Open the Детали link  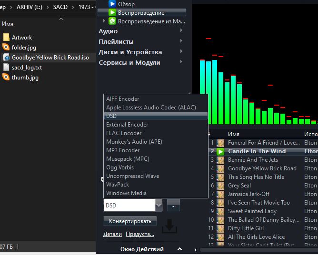tap(112, 234)
